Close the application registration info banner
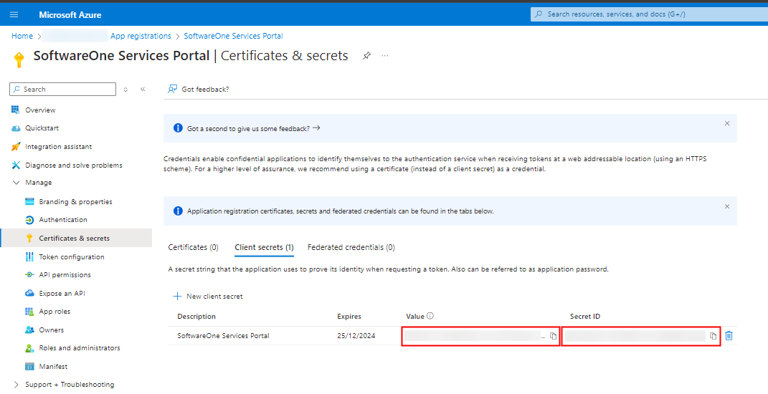The image size is (768, 394). [x=726, y=206]
